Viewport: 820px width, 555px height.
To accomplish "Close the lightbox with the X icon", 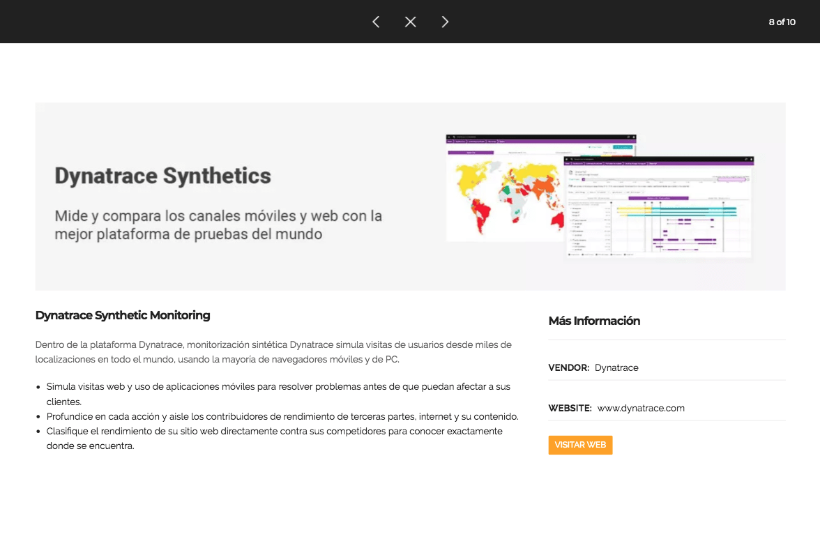I will (x=411, y=22).
